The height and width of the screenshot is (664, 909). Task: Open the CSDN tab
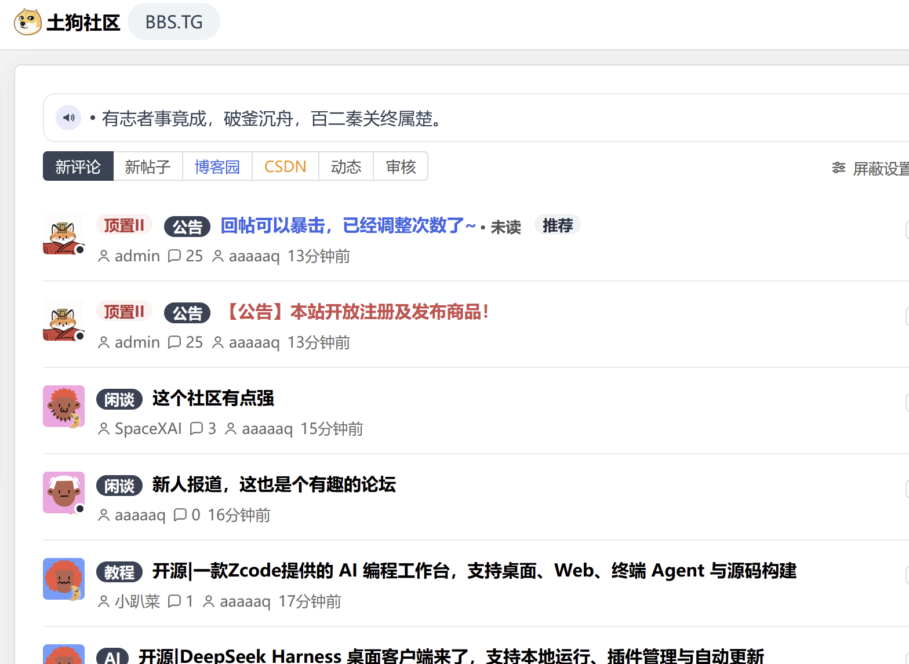click(285, 167)
